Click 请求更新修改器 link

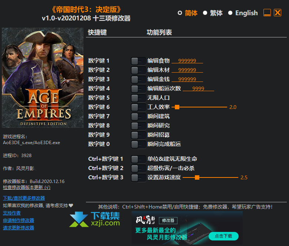tap(19, 228)
